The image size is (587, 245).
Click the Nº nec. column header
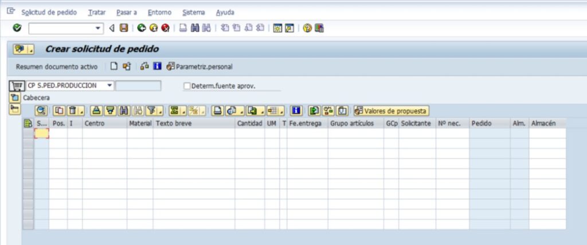pos(452,124)
